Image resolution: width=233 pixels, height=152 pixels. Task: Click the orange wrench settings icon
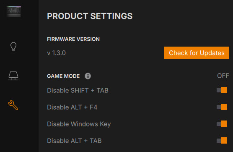click(13, 105)
